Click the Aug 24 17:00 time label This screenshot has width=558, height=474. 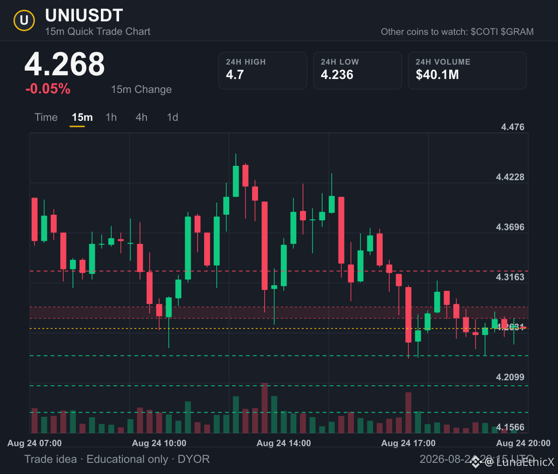click(x=408, y=443)
